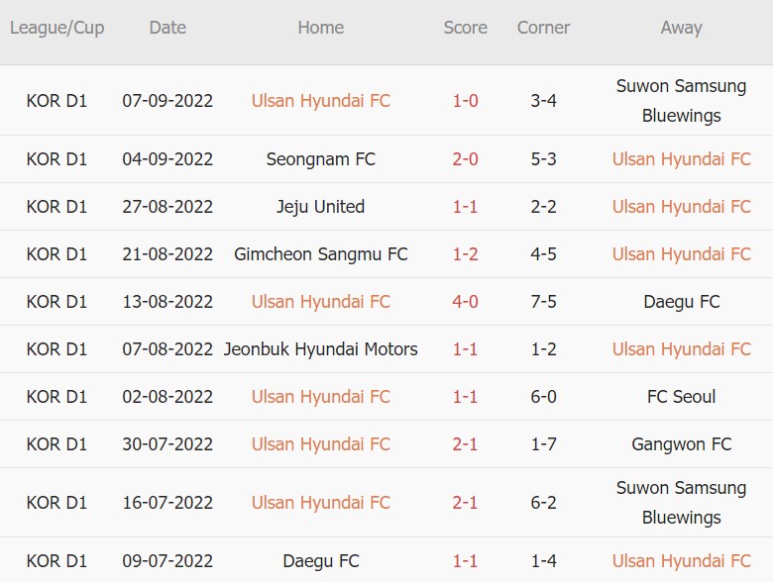Click Jeonbuk Hyundai Motors team name

tap(321, 348)
